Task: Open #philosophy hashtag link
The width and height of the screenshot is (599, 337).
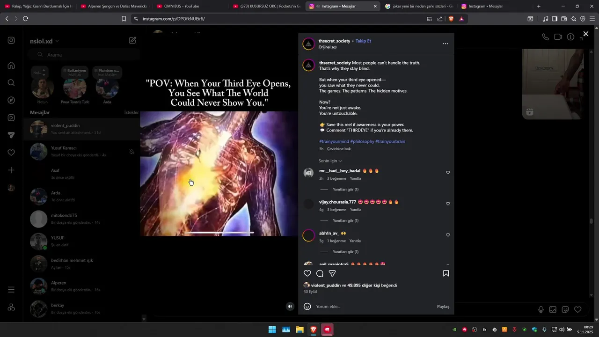Action: (x=362, y=141)
